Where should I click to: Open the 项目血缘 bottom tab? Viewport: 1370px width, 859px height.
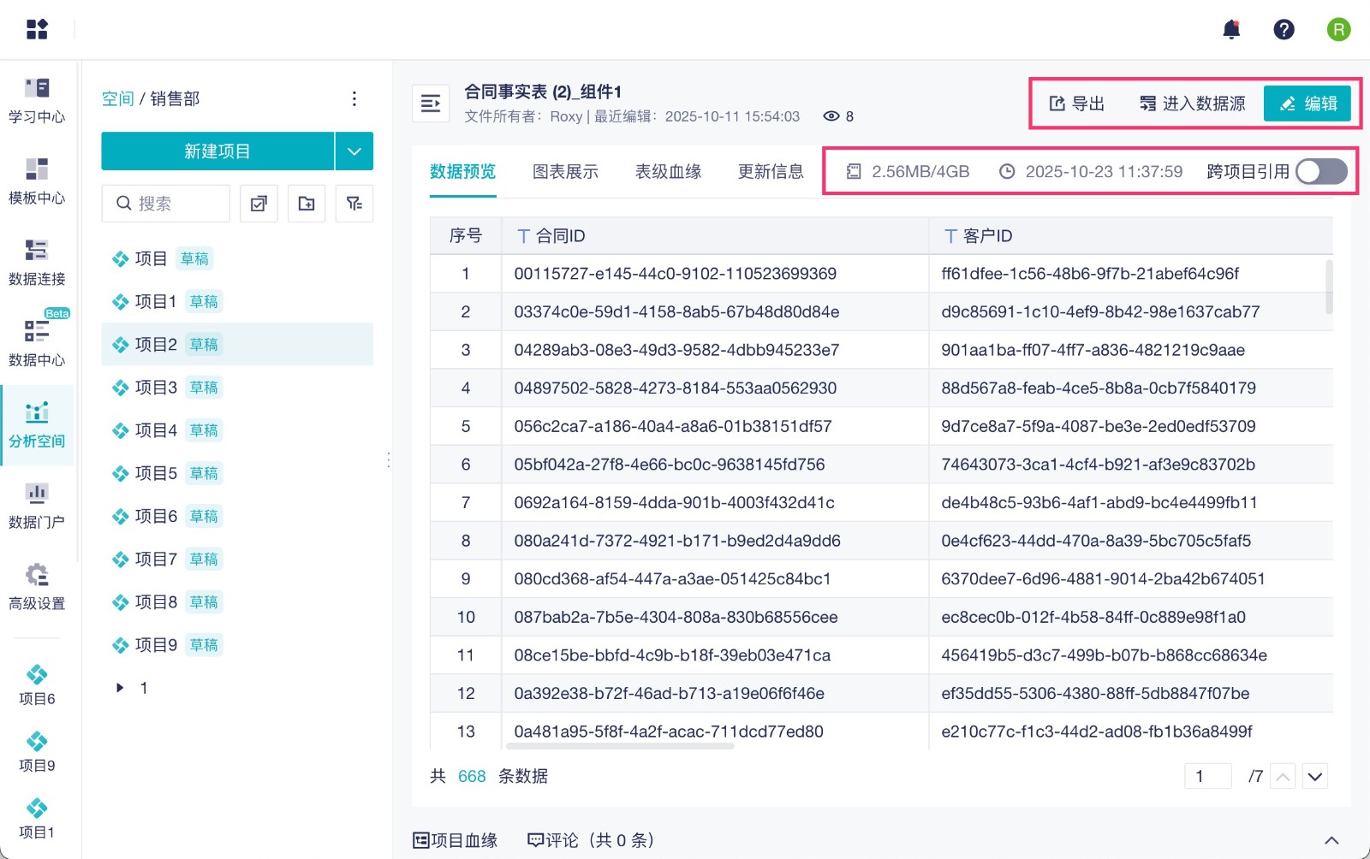click(456, 840)
